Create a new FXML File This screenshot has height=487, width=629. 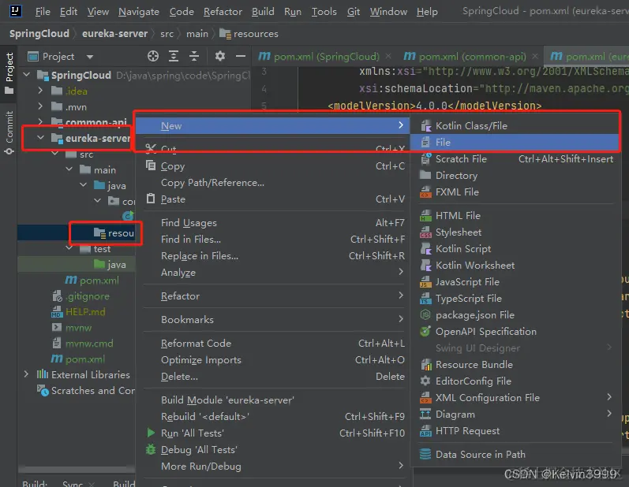(x=515, y=192)
